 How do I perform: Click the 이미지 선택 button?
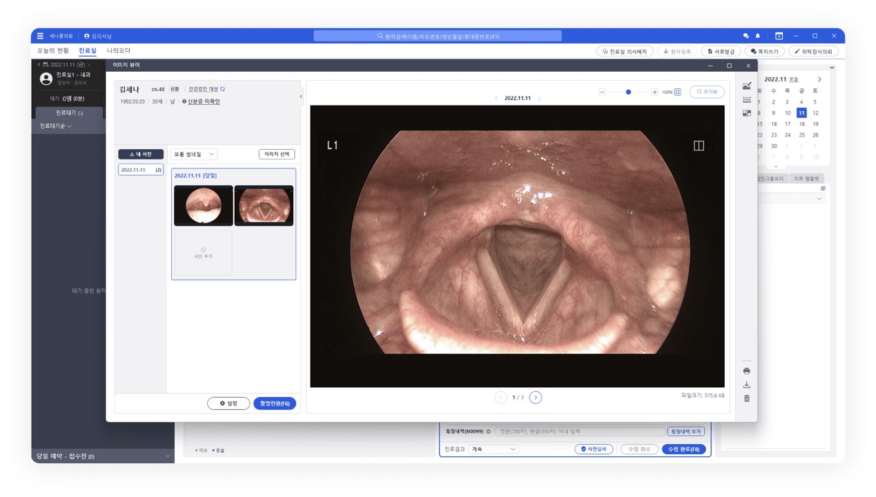tap(277, 155)
